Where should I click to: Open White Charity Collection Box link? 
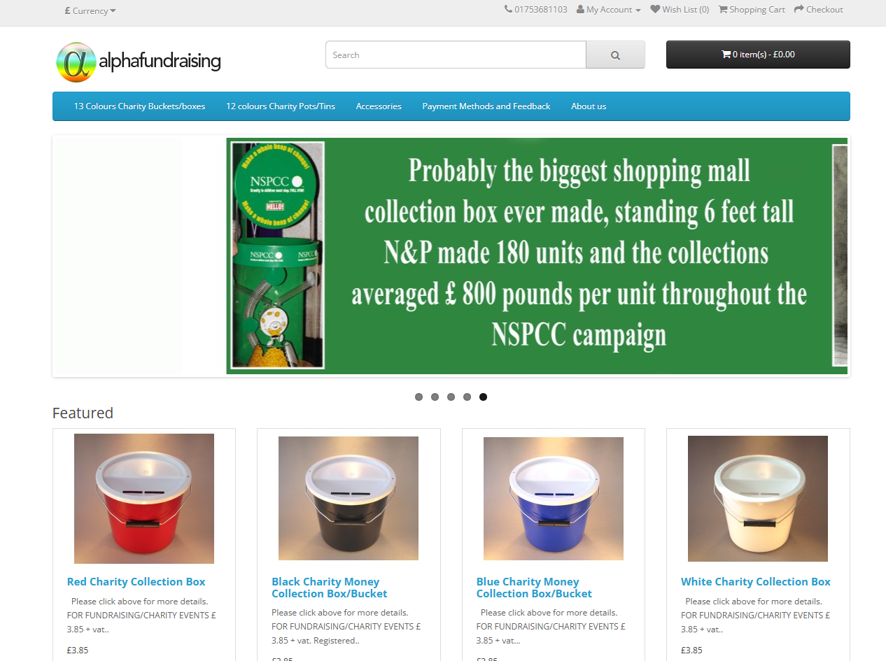tap(756, 581)
